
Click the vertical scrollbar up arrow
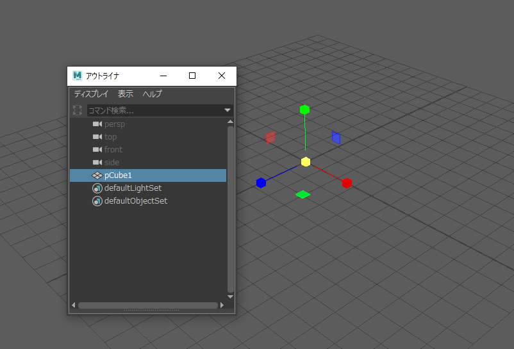(x=231, y=122)
